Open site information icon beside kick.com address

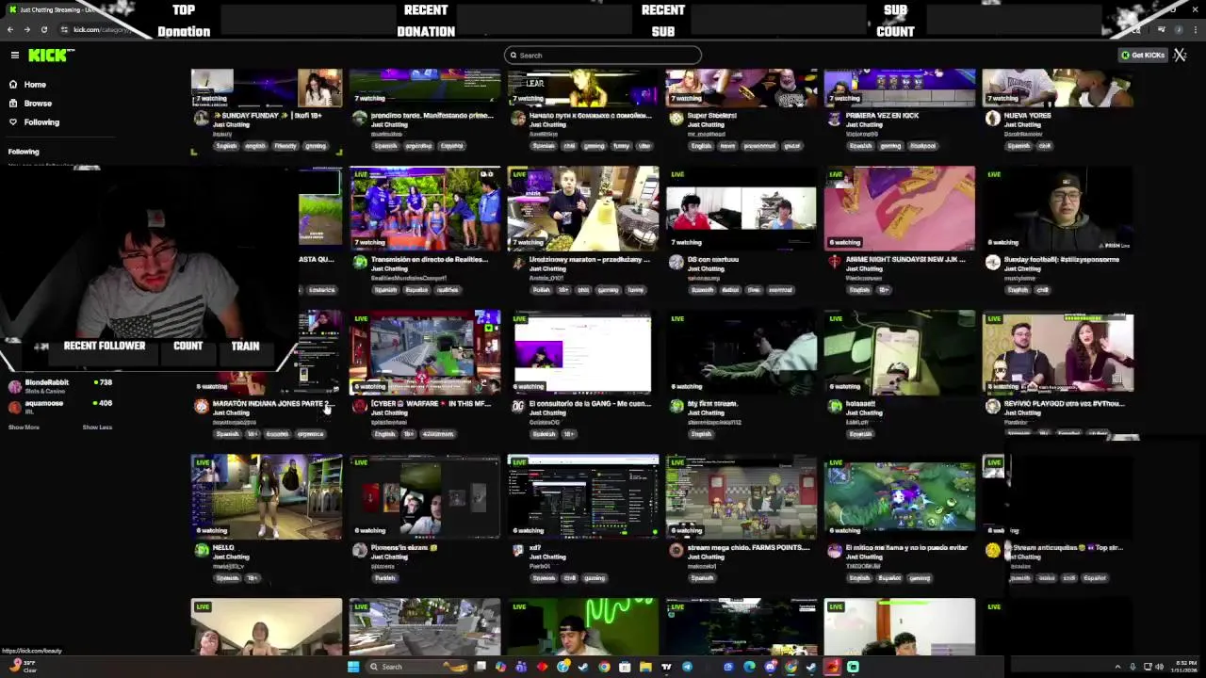[64, 29]
